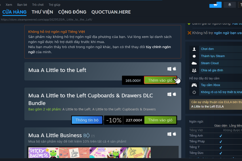Viewport: 242px width, 161px height.
Task: Switch to the Cộng đồng tab
Action: pos(72,12)
